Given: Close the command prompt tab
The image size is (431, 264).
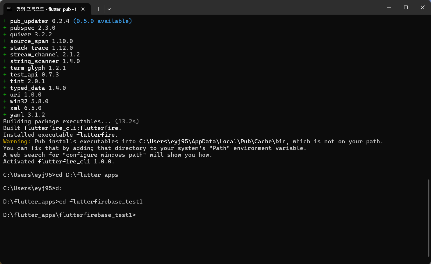Looking at the screenshot, I should (83, 9).
